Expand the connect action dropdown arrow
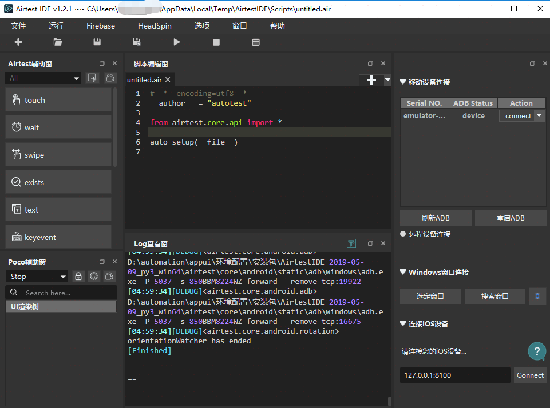550x408 pixels. coord(539,115)
